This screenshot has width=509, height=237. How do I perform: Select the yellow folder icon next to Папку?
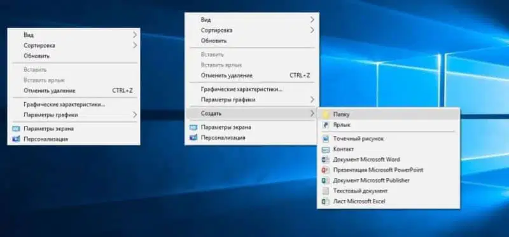click(326, 114)
